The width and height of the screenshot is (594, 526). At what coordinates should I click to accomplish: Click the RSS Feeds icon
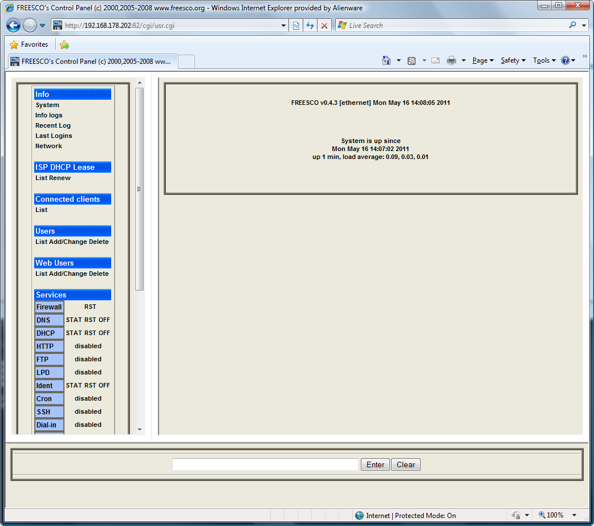412,60
